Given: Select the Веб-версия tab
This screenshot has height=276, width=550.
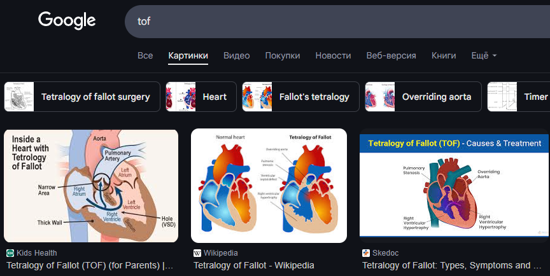Looking at the screenshot, I should pyautogui.click(x=391, y=56).
